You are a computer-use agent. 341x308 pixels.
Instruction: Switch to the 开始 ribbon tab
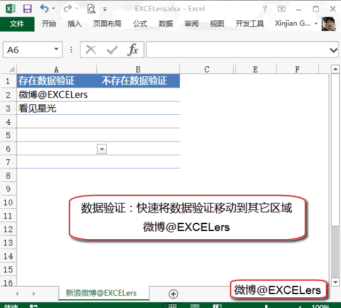tap(49, 24)
